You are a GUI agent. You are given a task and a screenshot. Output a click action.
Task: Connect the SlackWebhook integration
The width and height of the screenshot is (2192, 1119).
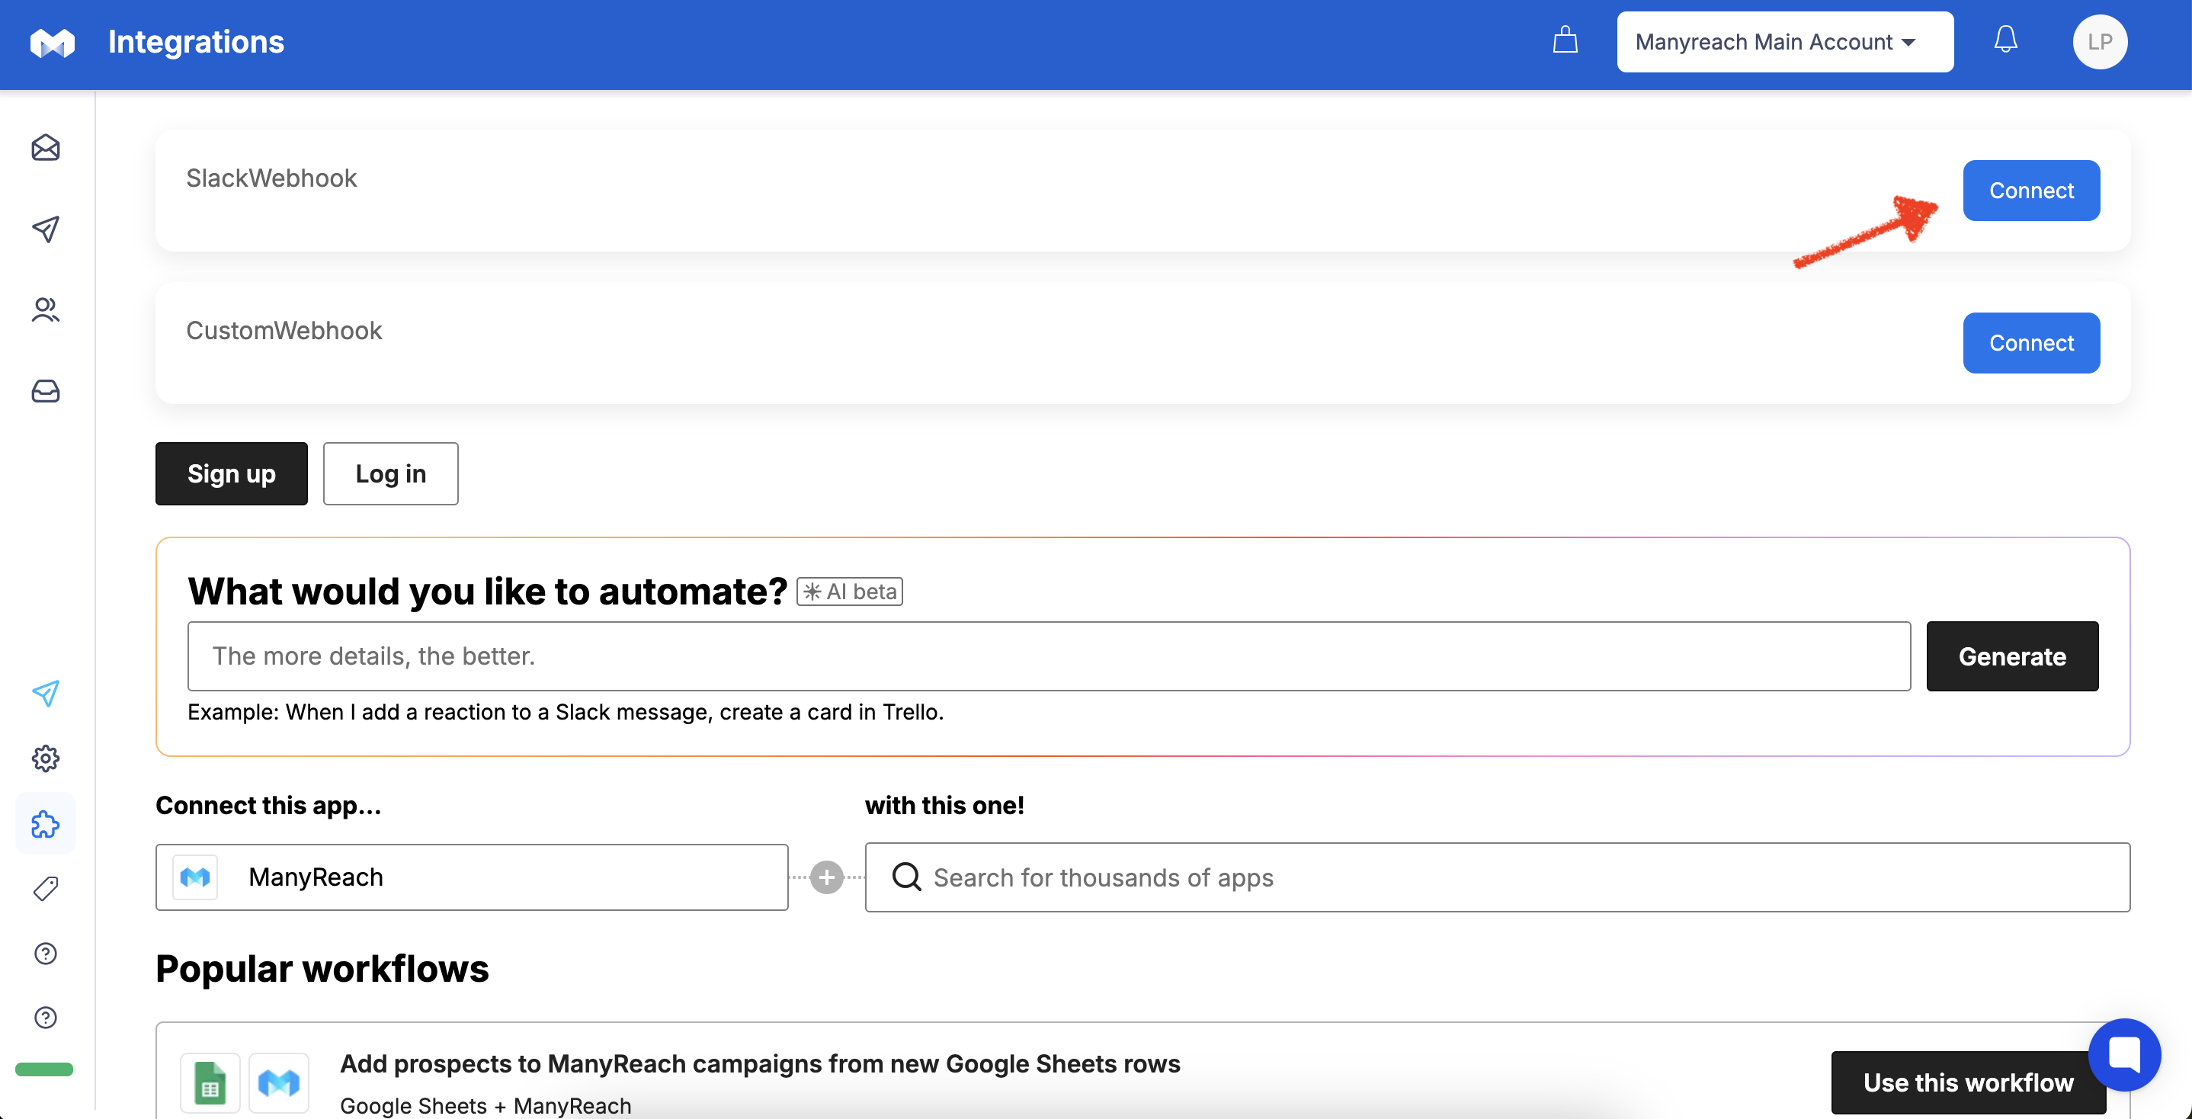2031,191
